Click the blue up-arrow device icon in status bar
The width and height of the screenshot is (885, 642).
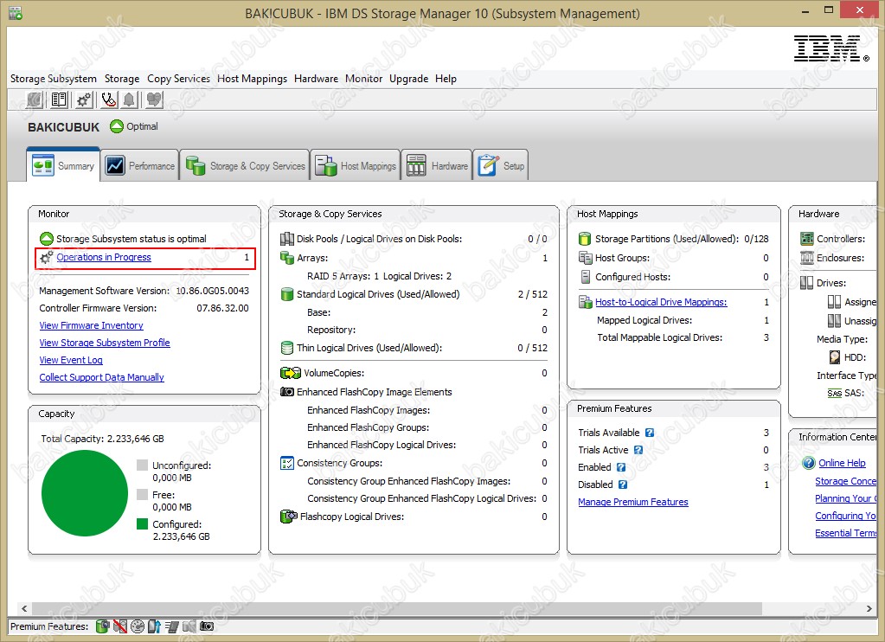click(154, 626)
